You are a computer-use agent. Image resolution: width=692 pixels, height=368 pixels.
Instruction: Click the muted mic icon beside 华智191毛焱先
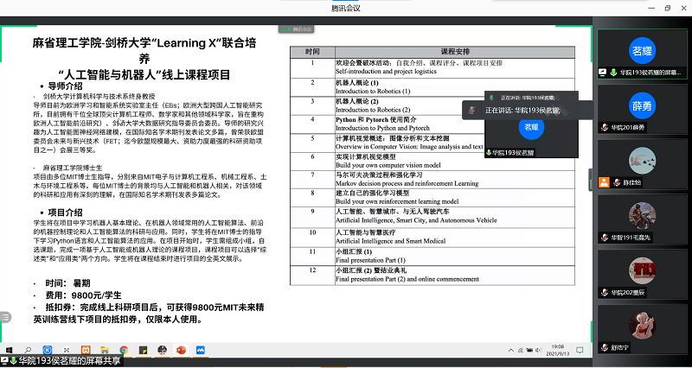click(x=604, y=238)
